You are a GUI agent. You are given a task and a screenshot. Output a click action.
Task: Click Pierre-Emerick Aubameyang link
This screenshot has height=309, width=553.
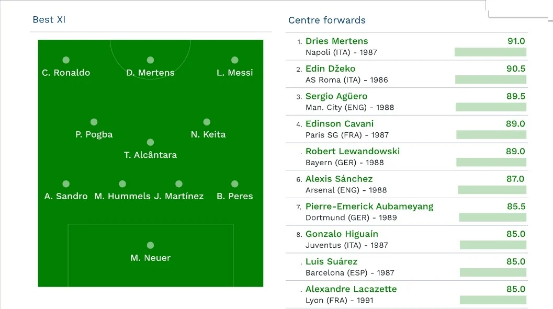pyautogui.click(x=369, y=207)
